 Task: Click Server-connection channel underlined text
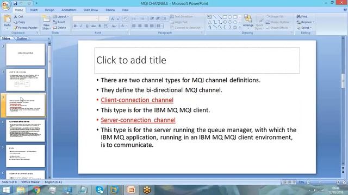click(x=138, y=120)
